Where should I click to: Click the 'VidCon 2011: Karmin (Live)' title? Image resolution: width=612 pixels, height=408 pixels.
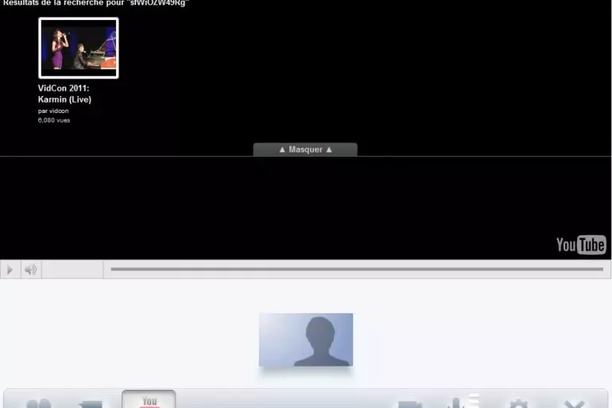tap(64, 94)
